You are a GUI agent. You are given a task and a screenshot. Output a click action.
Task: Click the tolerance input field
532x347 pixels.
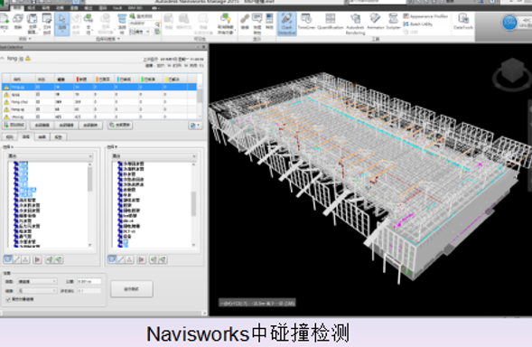(89, 281)
